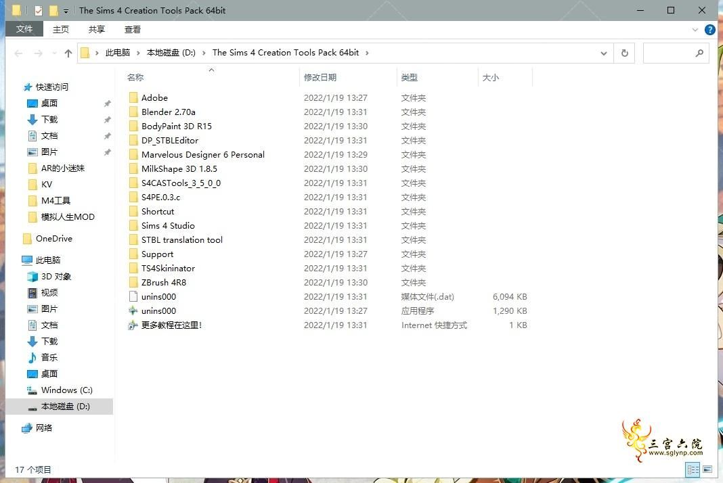
Task: Select the Blender 2.70a folder icon
Action: tap(133, 112)
